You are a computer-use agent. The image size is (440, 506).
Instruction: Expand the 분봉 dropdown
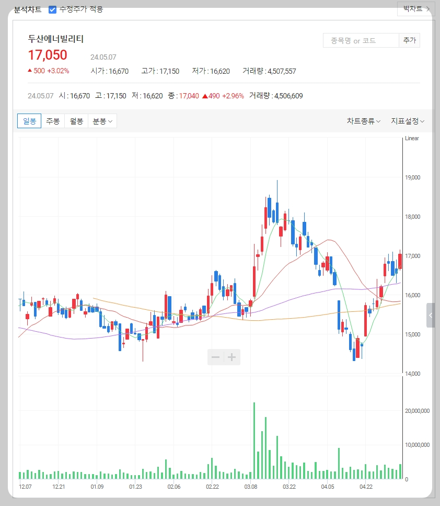[x=102, y=121]
